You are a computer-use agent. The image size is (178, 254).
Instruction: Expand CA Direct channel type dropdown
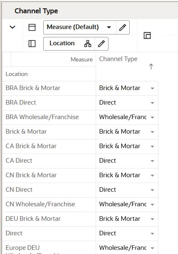click(152, 161)
